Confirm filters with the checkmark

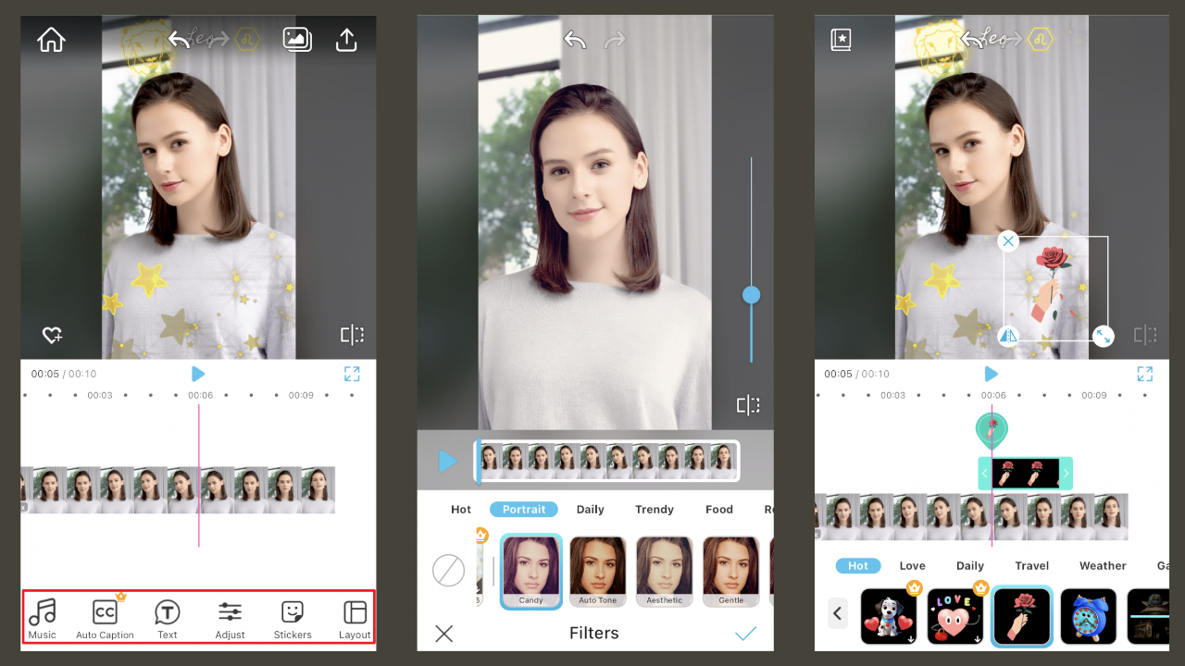point(746,633)
